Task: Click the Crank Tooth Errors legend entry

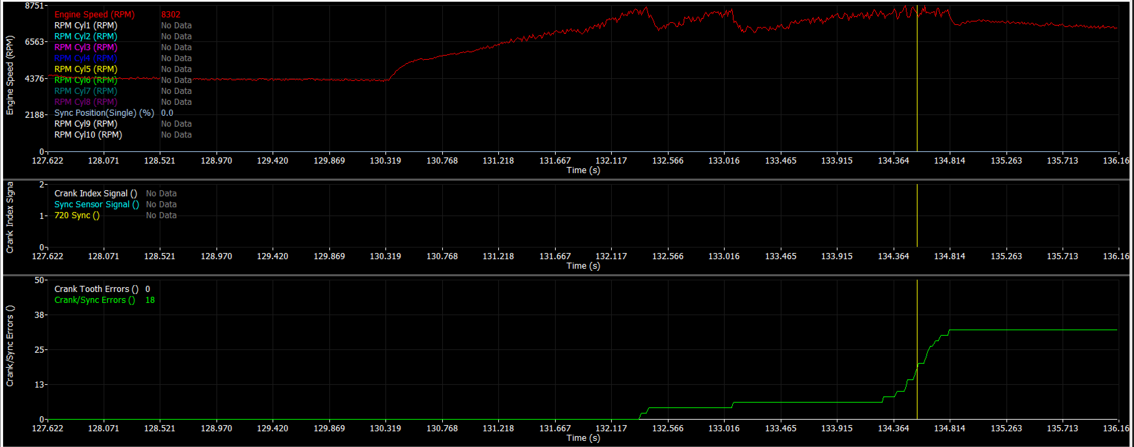Action: [96, 289]
